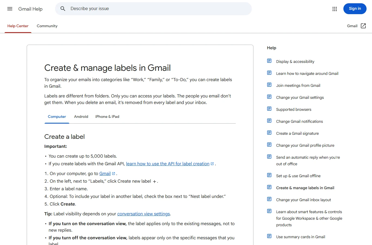Select the Computer instructions tab
Viewport: 372px width, 245px height.
(x=57, y=117)
